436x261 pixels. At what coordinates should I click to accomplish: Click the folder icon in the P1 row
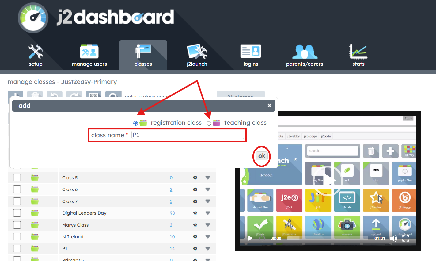coord(35,248)
